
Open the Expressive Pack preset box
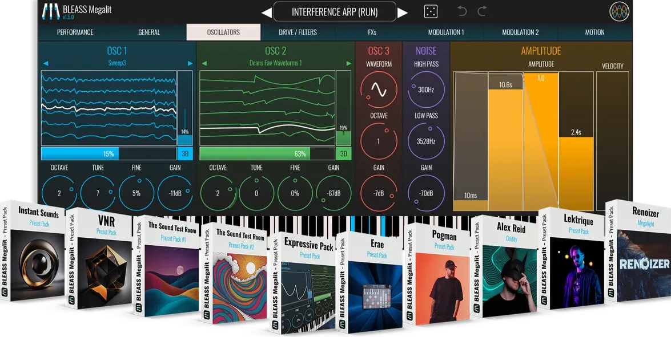303,283
